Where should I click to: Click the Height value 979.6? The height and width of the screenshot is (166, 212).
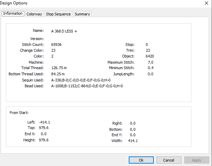point(44,140)
